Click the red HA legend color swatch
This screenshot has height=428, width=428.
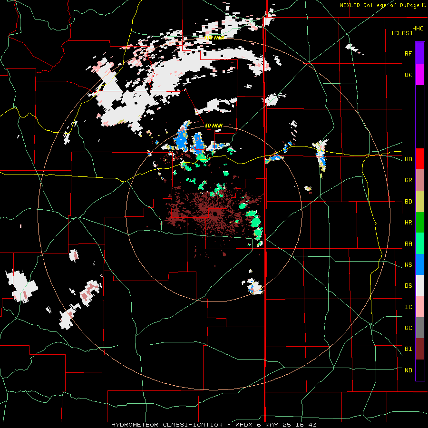click(x=420, y=159)
